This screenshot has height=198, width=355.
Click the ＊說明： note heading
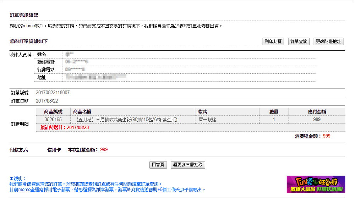point(18,178)
